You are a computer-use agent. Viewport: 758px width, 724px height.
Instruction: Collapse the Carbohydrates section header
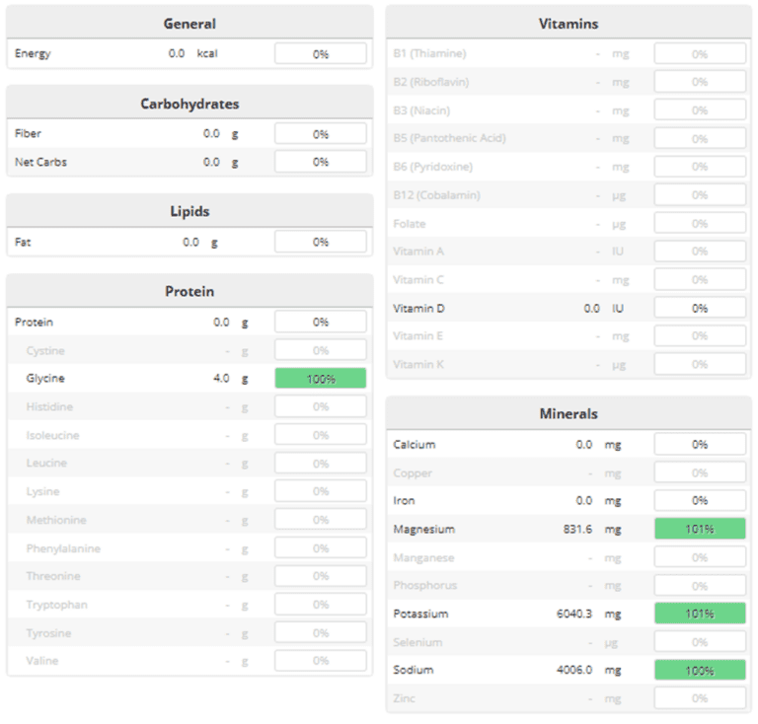click(x=189, y=104)
